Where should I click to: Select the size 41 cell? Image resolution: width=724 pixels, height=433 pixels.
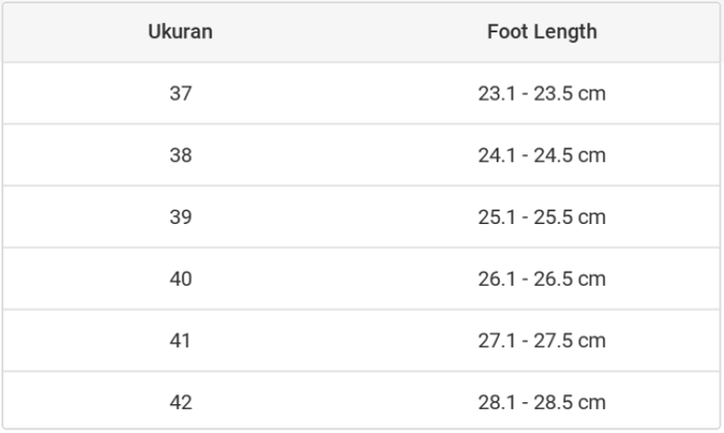(181, 340)
